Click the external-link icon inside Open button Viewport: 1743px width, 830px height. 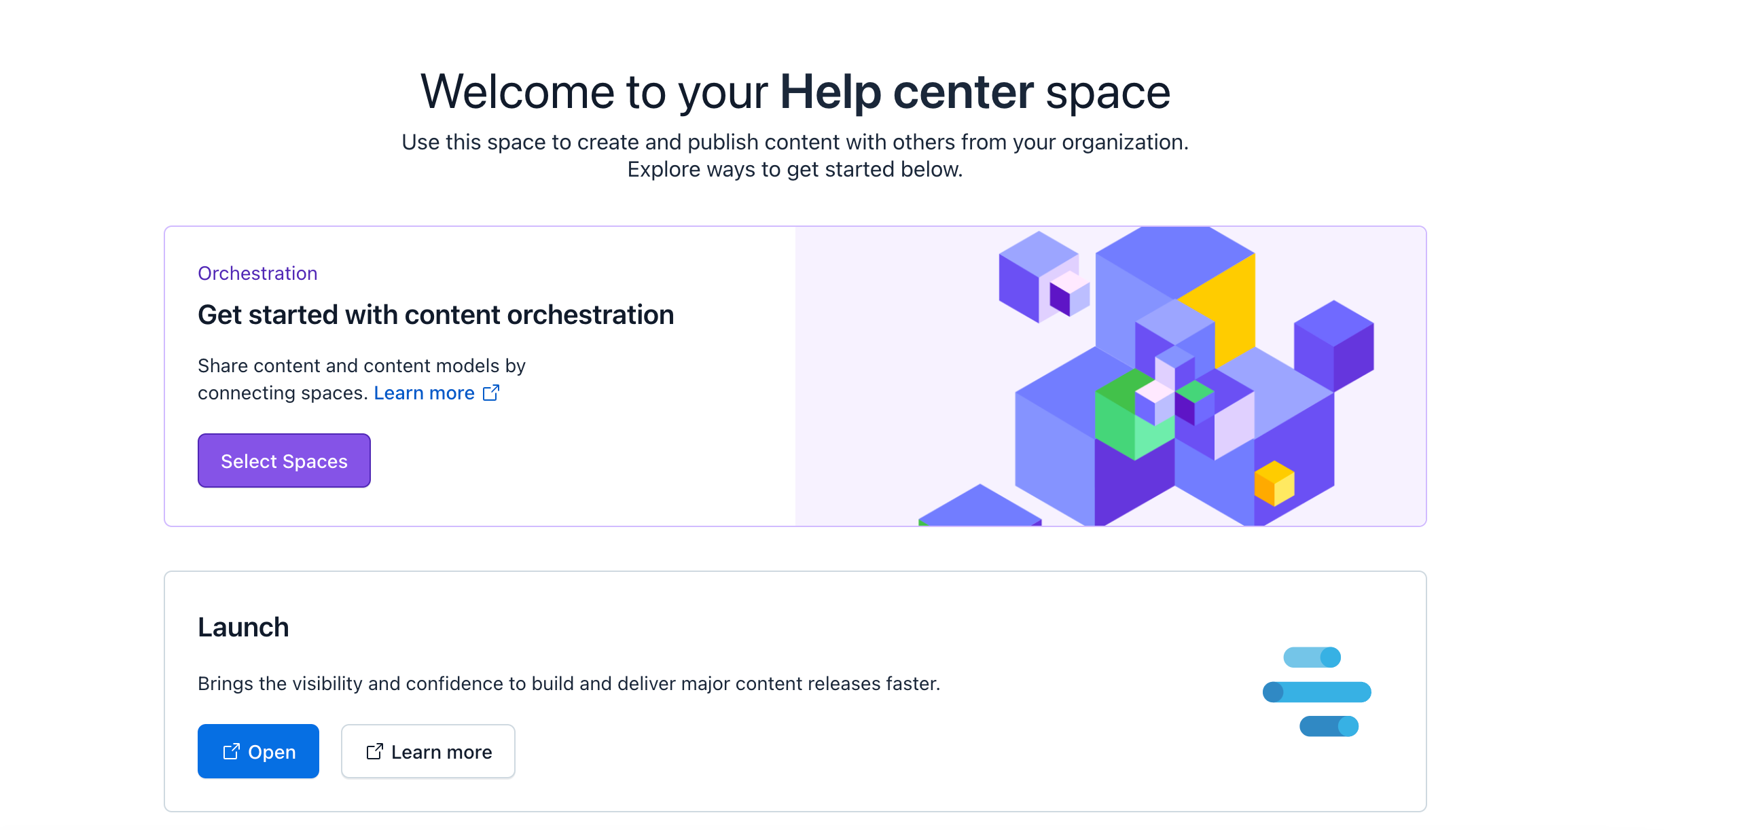click(231, 751)
